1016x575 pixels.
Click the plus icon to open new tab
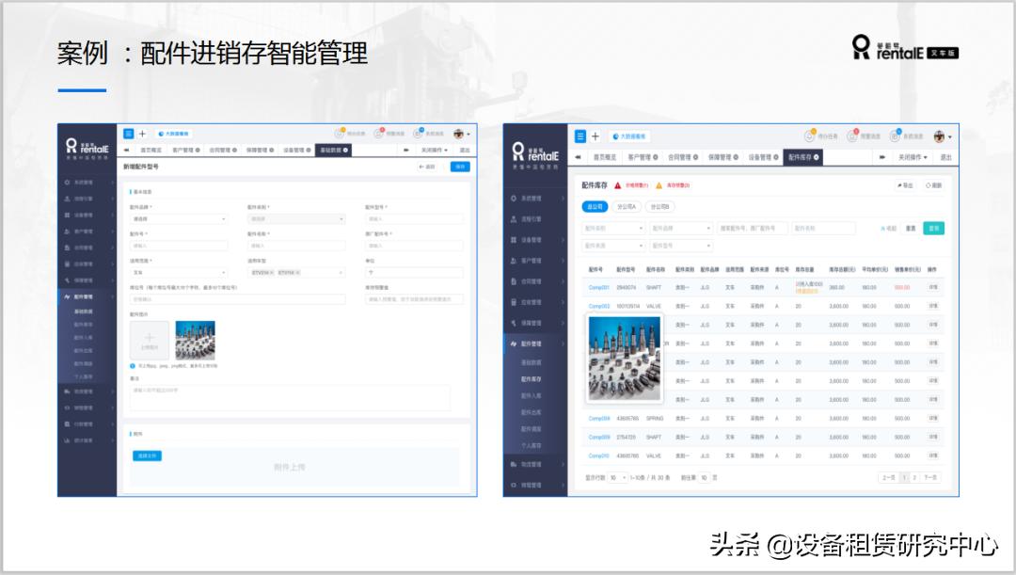coord(595,137)
